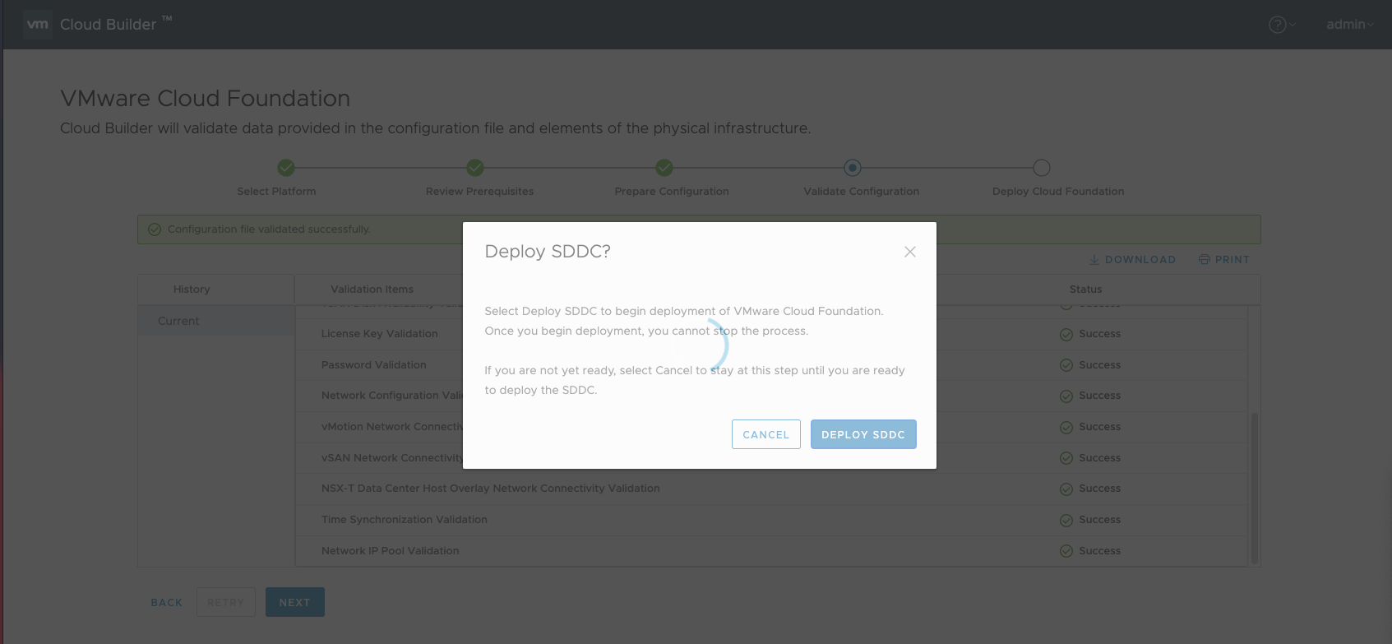
Task: Click Success text for Network IP Pool
Action: [1100, 551]
